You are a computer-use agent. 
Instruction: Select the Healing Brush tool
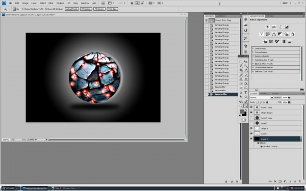pyautogui.click(x=241, y=75)
